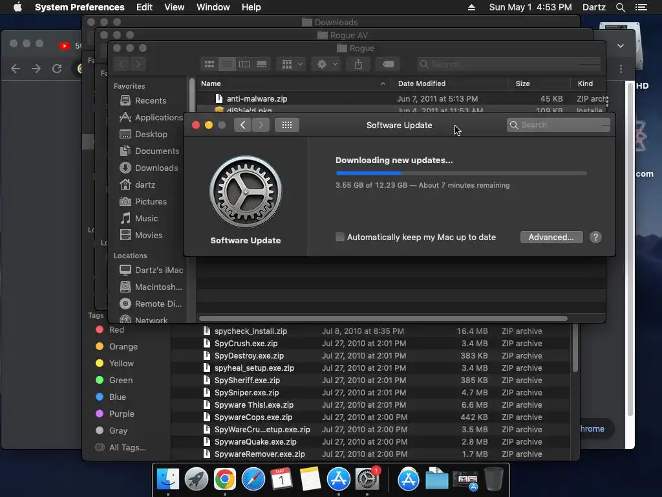The image size is (662, 497).
Task: Select the Blue tag
Action: pos(111,397)
